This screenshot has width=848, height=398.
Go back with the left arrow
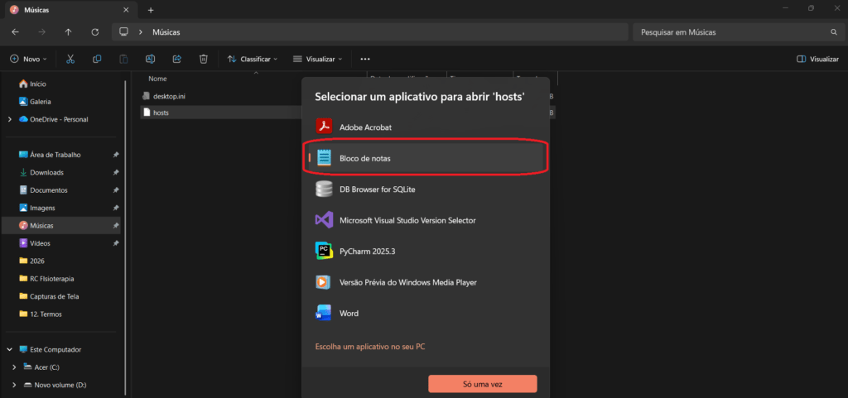pyautogui.click(x=15, y=32)
